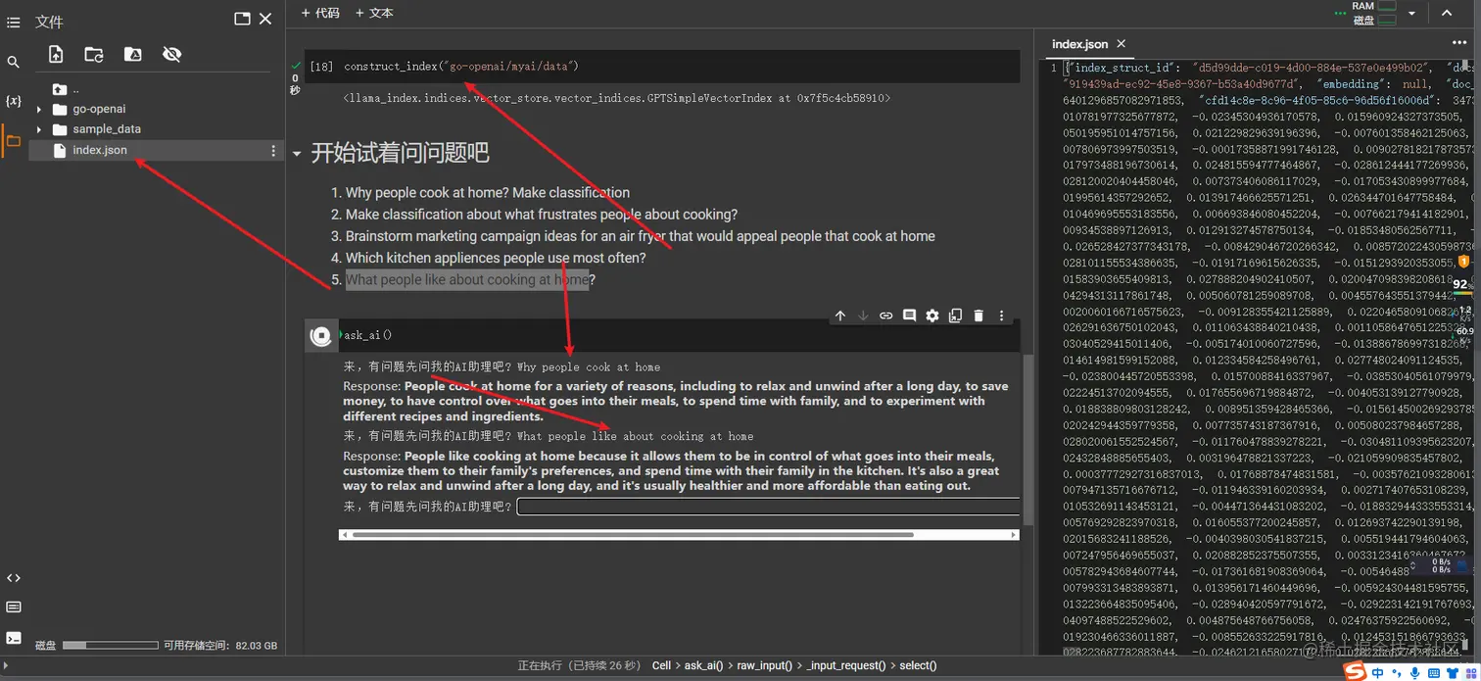Delete the ask_ai cell with trash icon
Image resolution: width=1481 pixels, height=681 pixels.
click(979, 316)
